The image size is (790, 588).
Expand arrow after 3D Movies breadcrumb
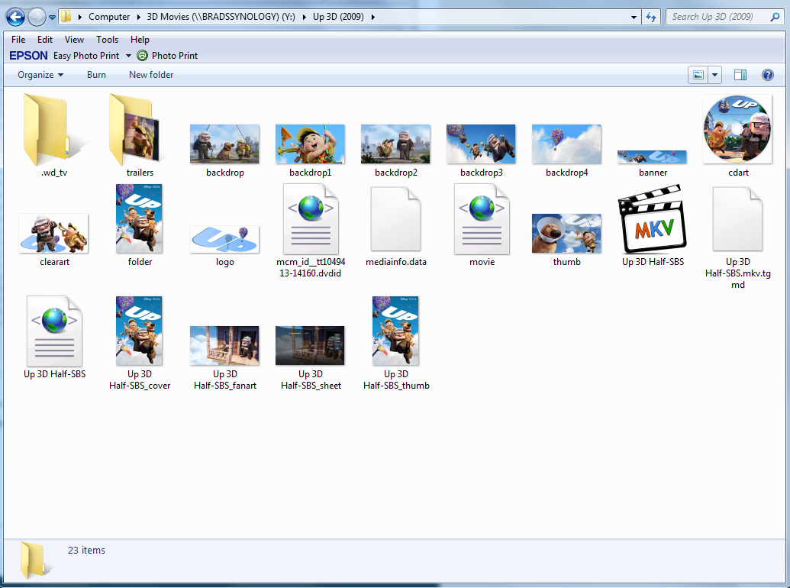point(304,17)
